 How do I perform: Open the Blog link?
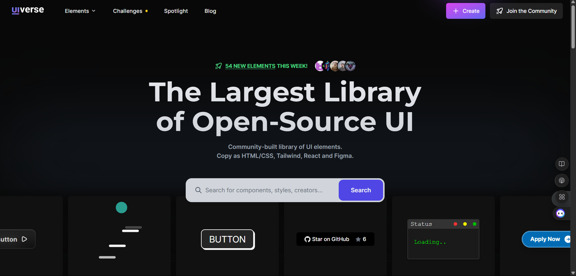tap(210, 11)
